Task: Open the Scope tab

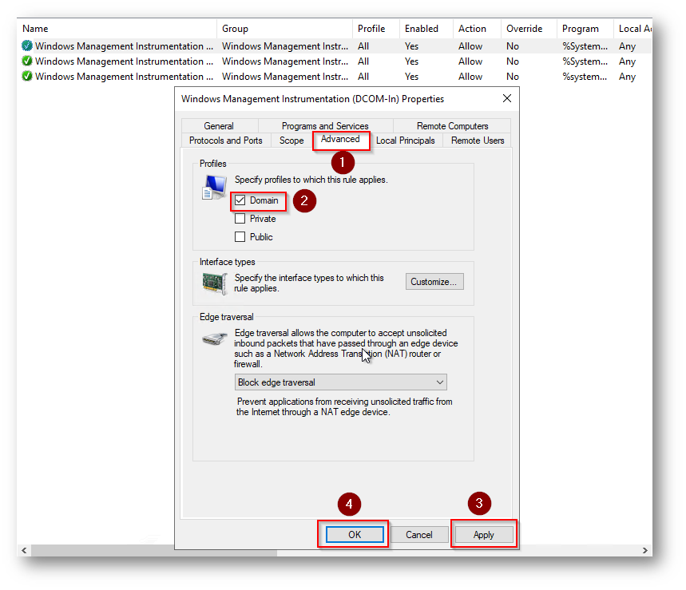Action: [291, 141]
